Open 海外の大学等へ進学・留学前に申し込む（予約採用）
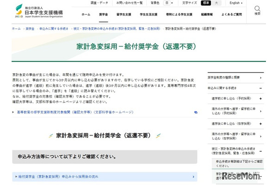This screenshot has height=185, width=278. pos(234,111)
